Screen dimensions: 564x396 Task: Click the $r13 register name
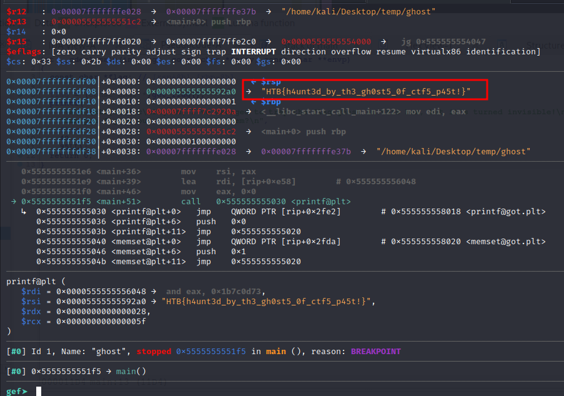point(16,22)
